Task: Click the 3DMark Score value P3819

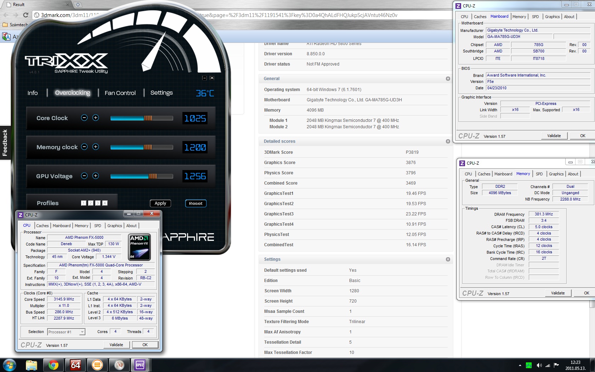Action: (x=412, y=152)
